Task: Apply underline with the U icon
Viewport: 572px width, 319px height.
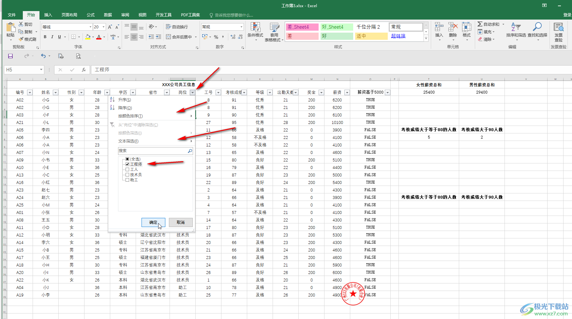Action: coord(59,37)
